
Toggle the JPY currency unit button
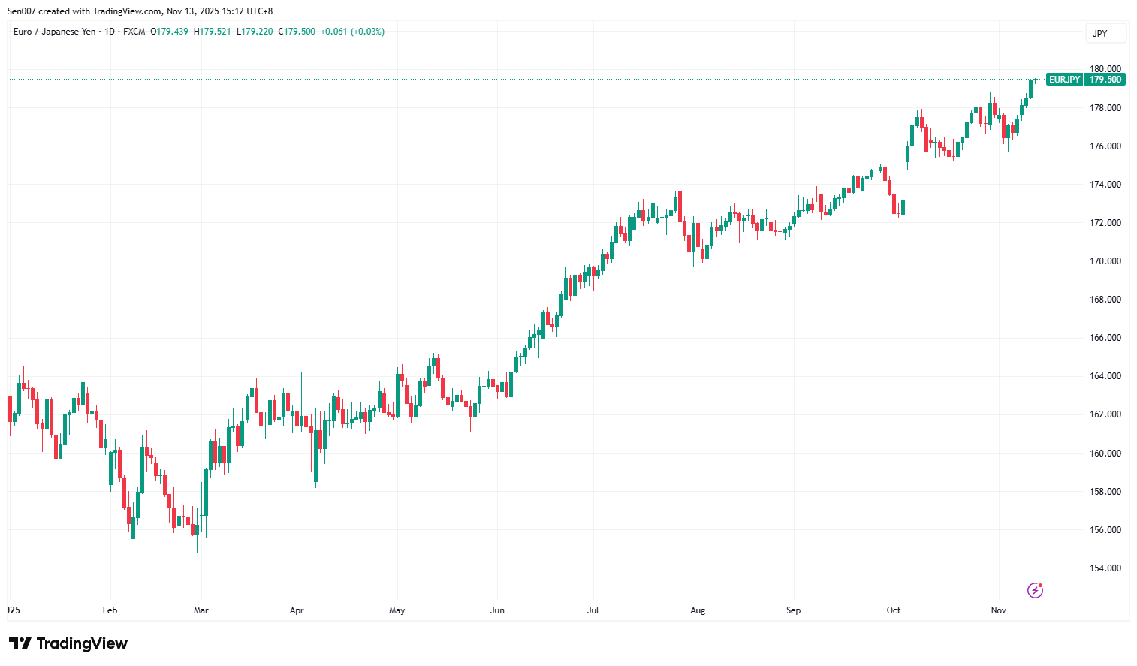pyautogui.click(x=1105, y=33)
